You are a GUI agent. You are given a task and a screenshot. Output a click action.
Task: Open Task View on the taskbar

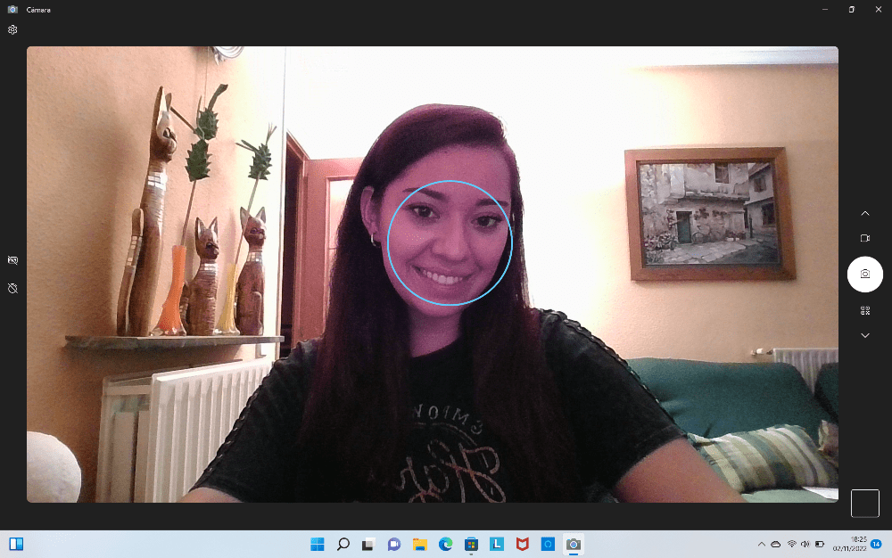[x=368, y=544]
